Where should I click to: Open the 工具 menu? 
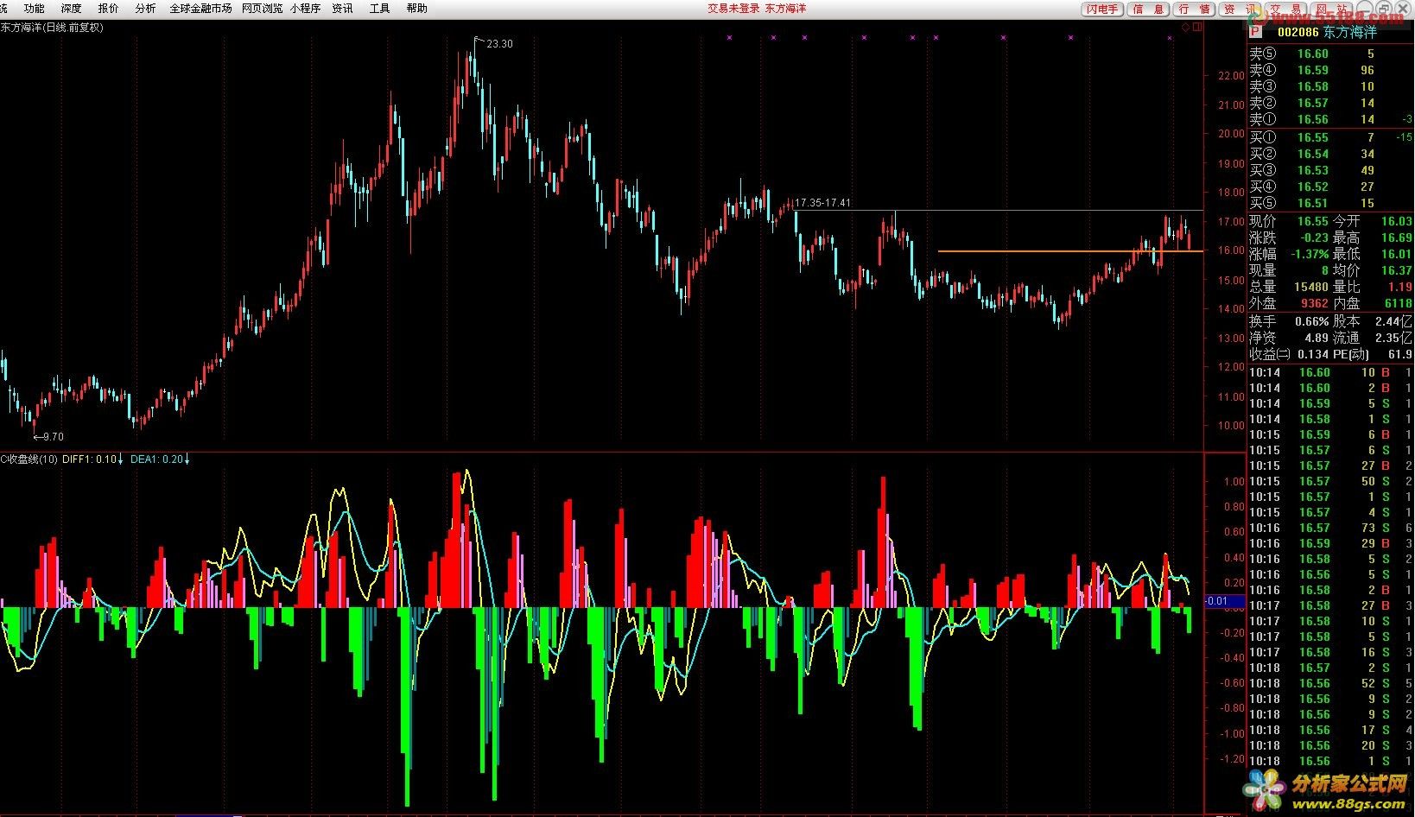point(379,9)
